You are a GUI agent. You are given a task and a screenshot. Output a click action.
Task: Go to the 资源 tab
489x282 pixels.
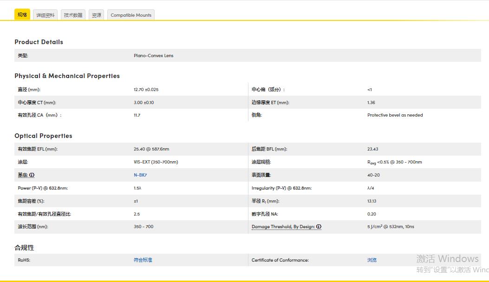(x=96, y=15)
